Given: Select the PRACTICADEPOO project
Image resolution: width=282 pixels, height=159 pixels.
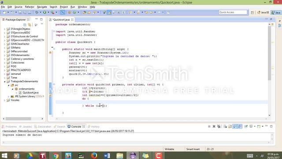Looking at the screenshot, I should [21, 70].
